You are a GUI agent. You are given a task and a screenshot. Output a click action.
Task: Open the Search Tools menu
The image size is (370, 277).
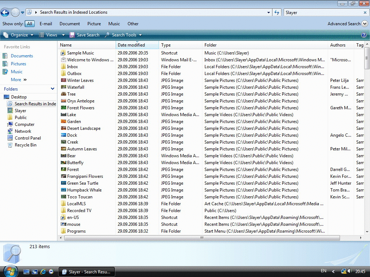(x=124, y=35)
